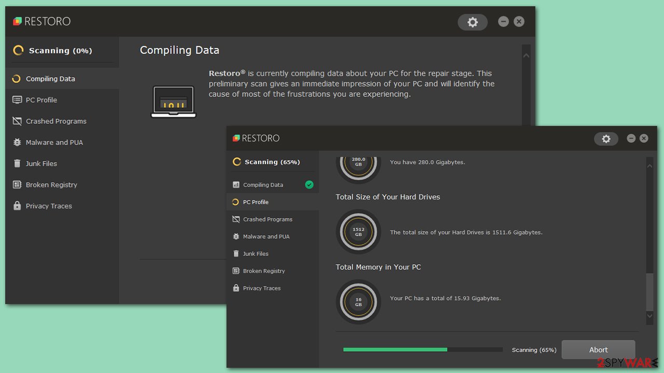Click Scanning (65%) label beside progress bar
The height and width of the screenshot is (373, 664).
[x=534, y=350]
